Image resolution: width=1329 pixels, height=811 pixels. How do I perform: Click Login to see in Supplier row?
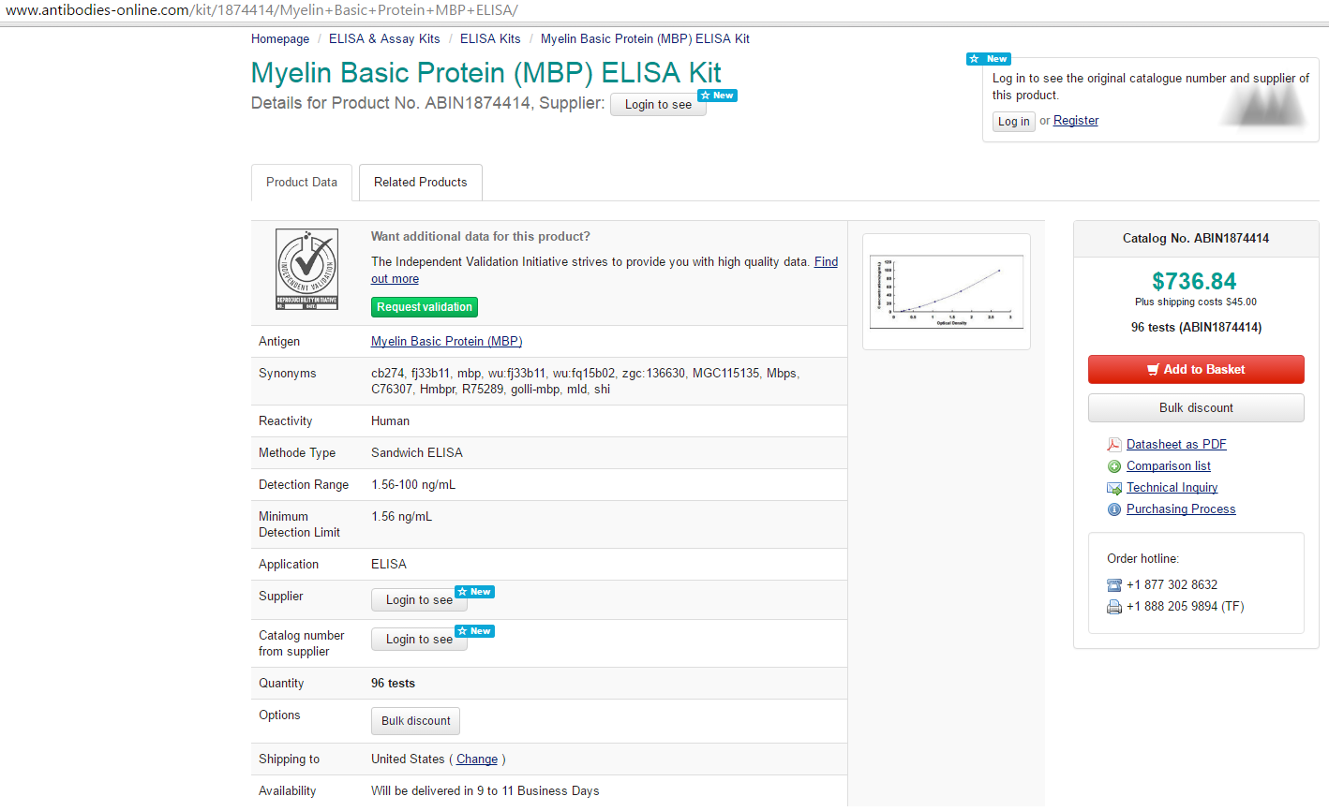click(x=419, y=600)
